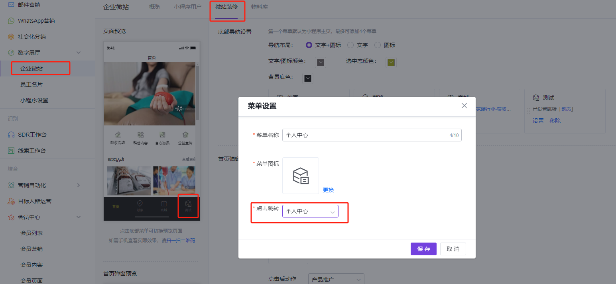Screen dimensions: 616x284
Task: Click the 线索工作台 icon in sidebar
Action: 11,151
